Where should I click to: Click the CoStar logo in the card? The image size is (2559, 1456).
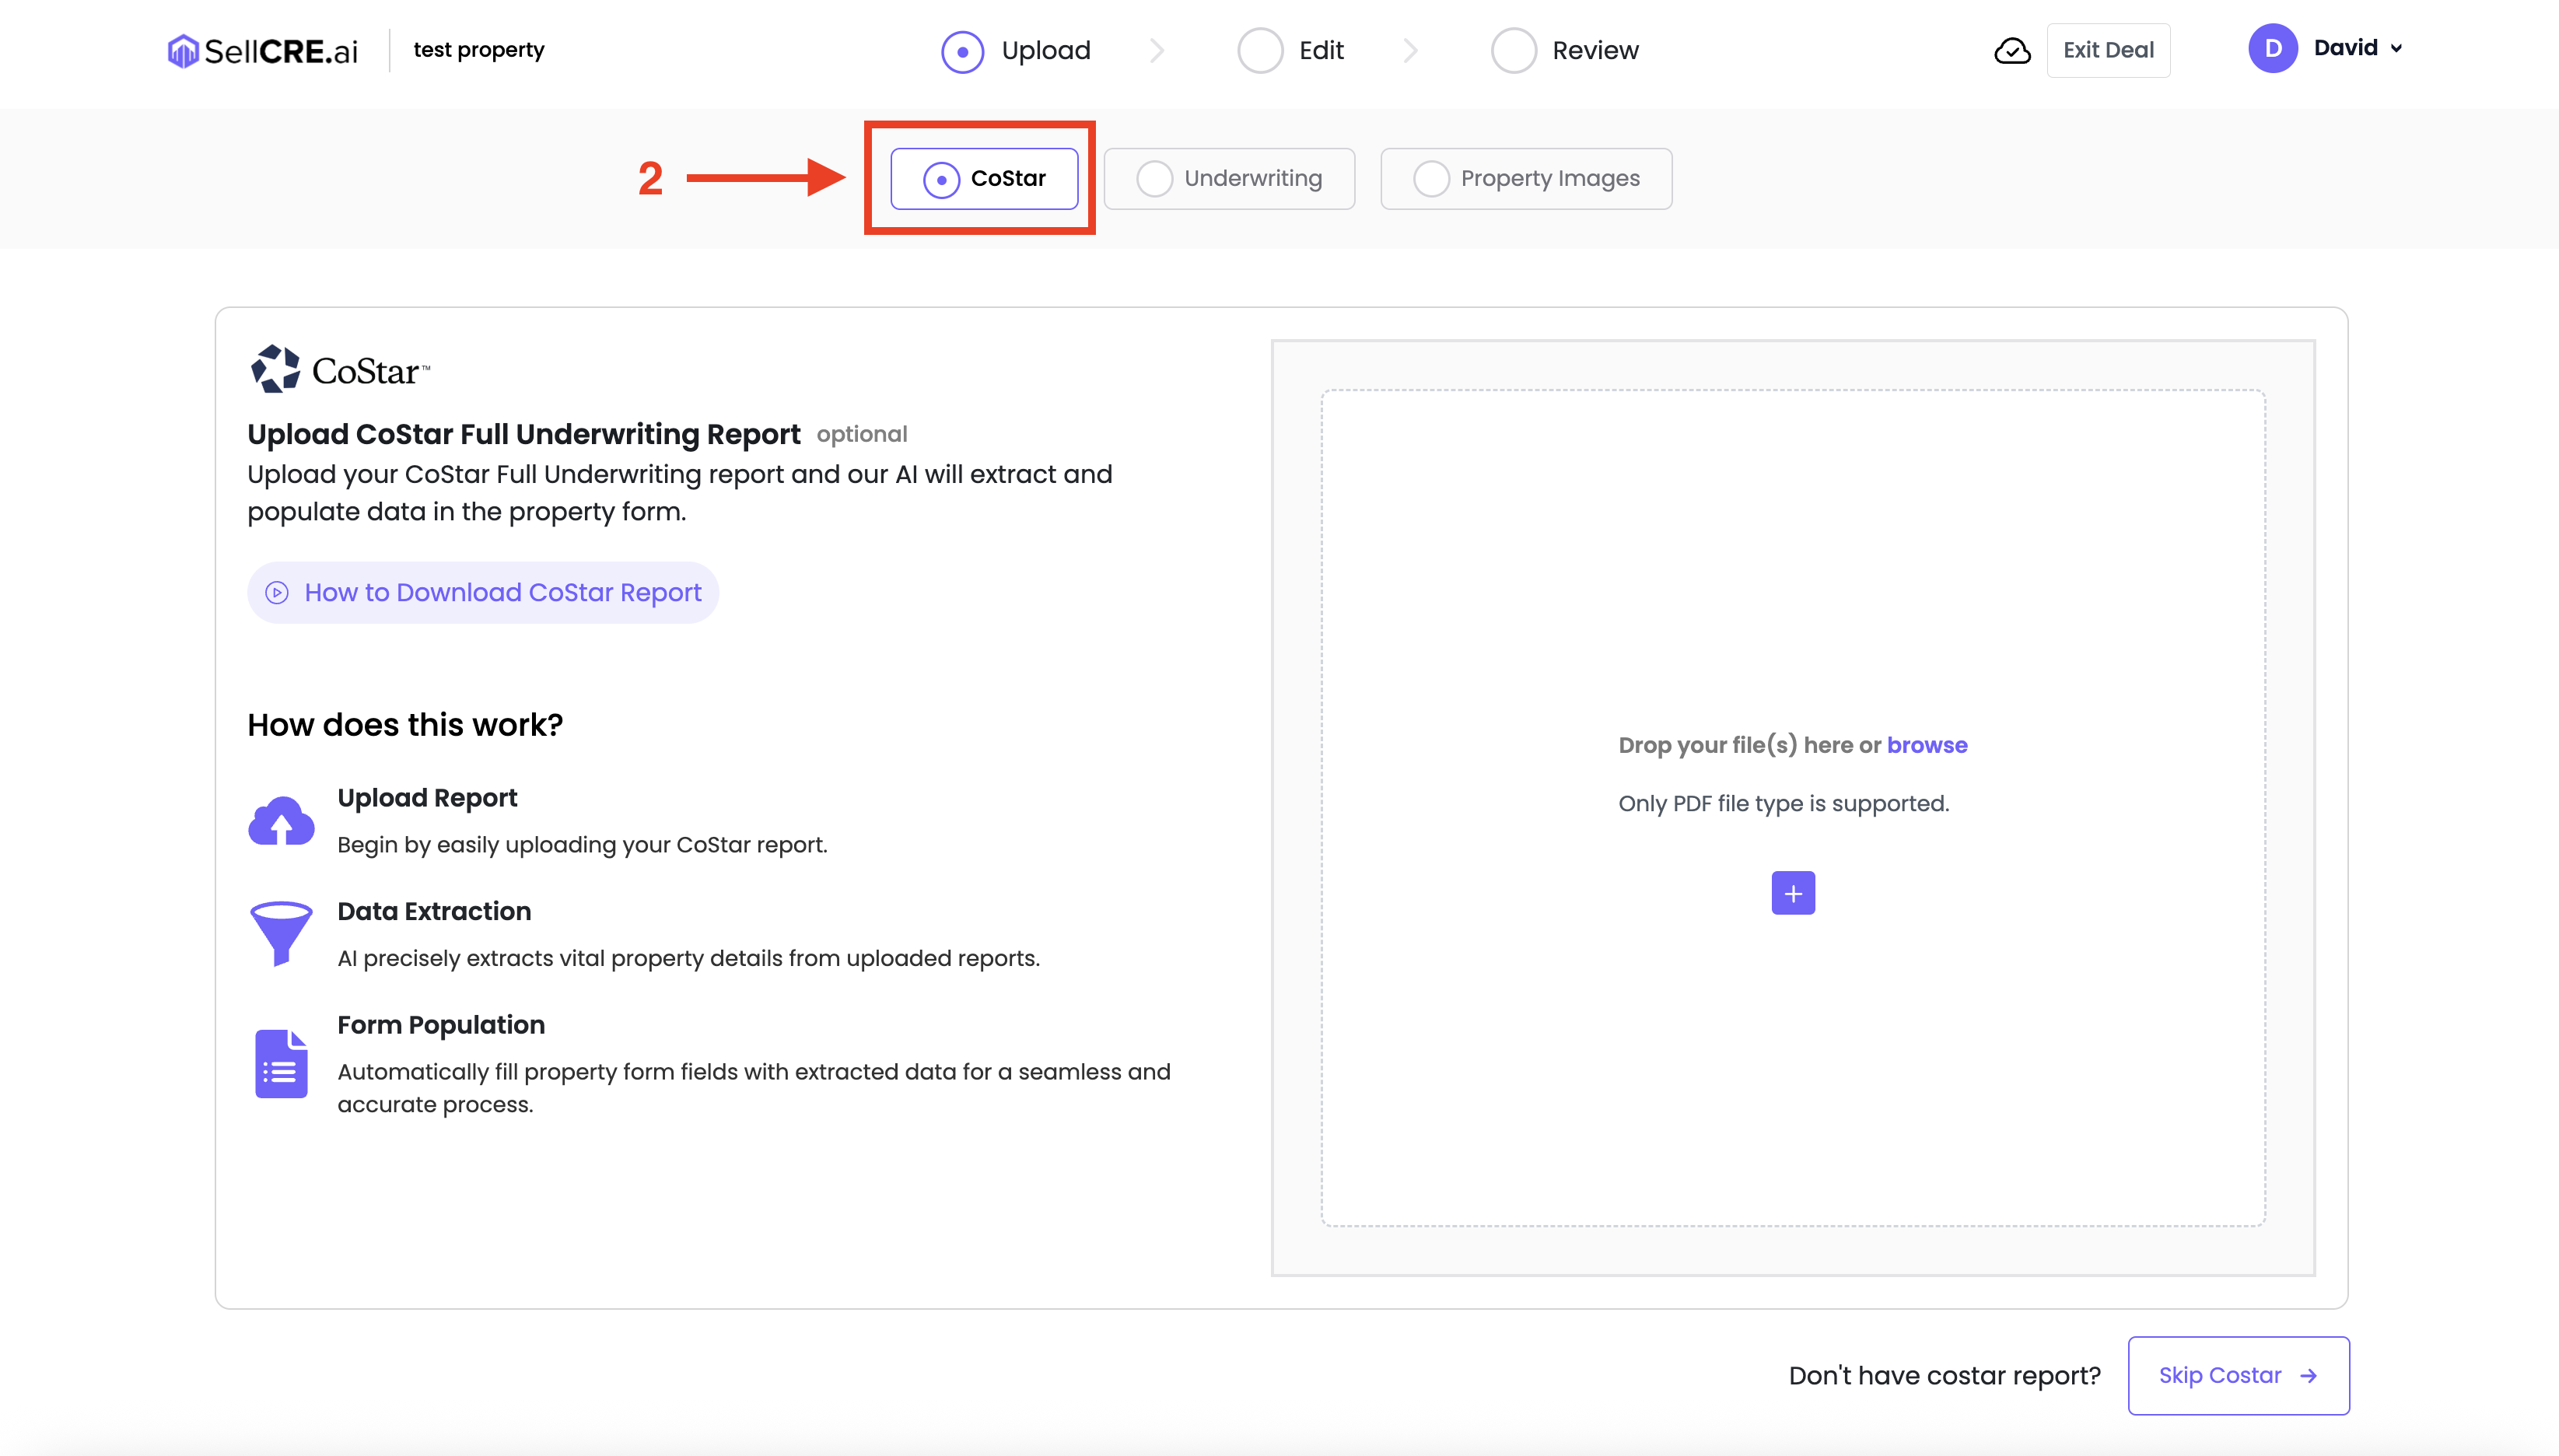pos(340,370)
